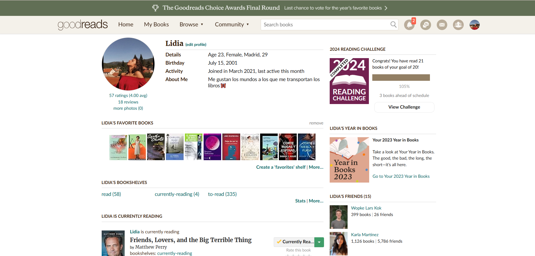535x256 pixels.
Task: Open the Matthew Perry book cover
Action: pyautogui.click(x=113, y=243)
